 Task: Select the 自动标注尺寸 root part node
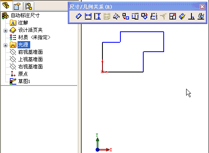coord(21,15)
